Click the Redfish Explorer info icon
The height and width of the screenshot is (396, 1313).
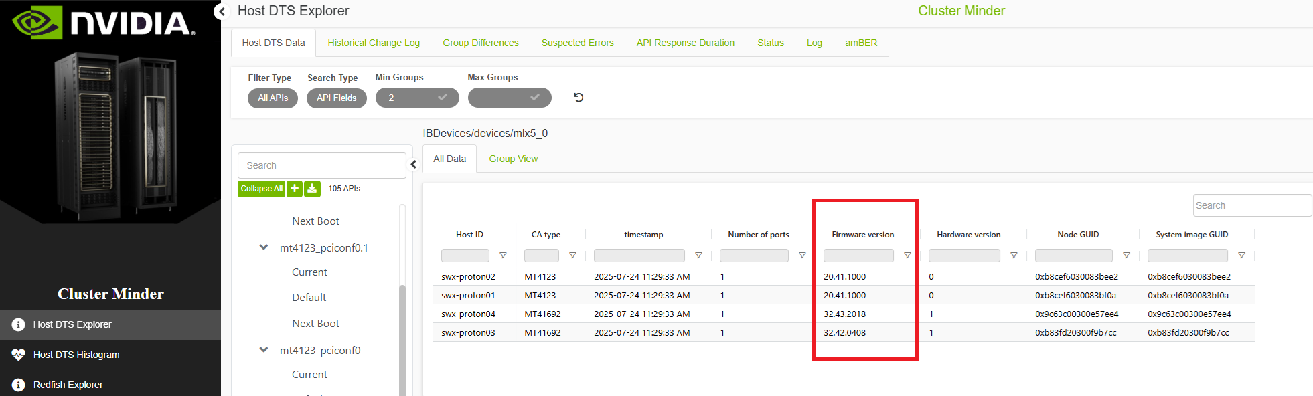click(x=18, y=385)
